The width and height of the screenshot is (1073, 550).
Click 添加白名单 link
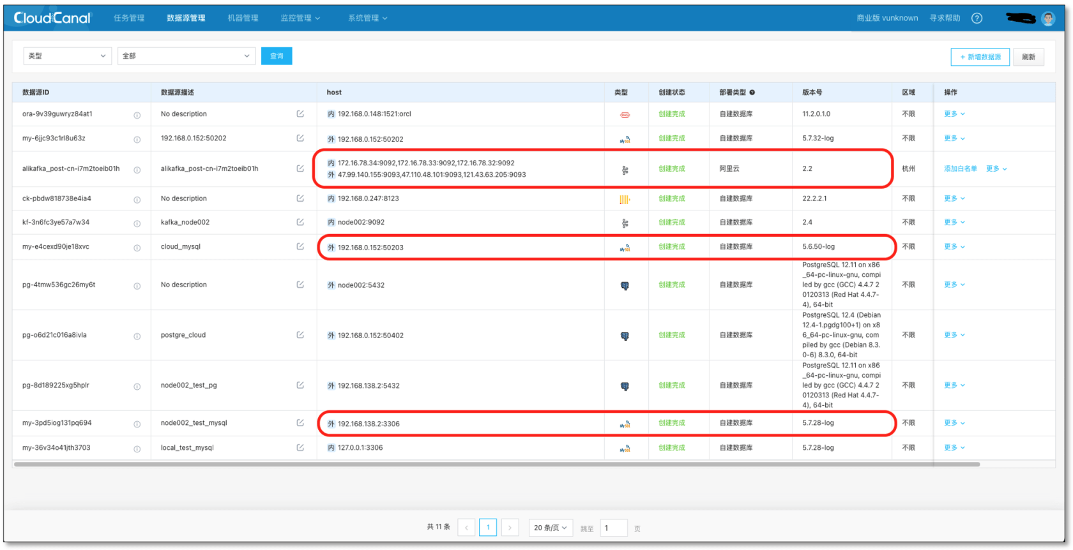[x=961, y=168]
